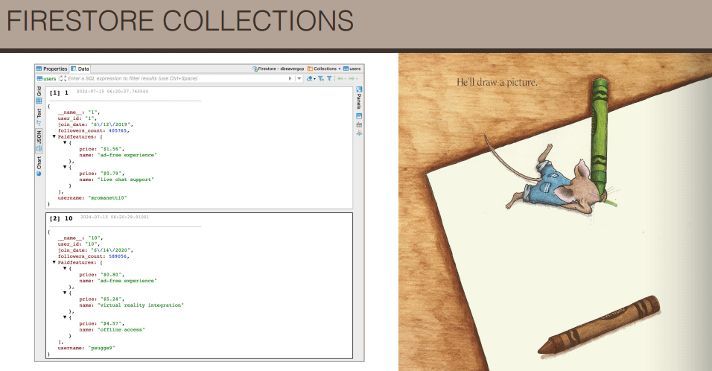Click the join_date value 6\/12\/2019
This screenshot has height=371, width=712.
click(112, 124)
